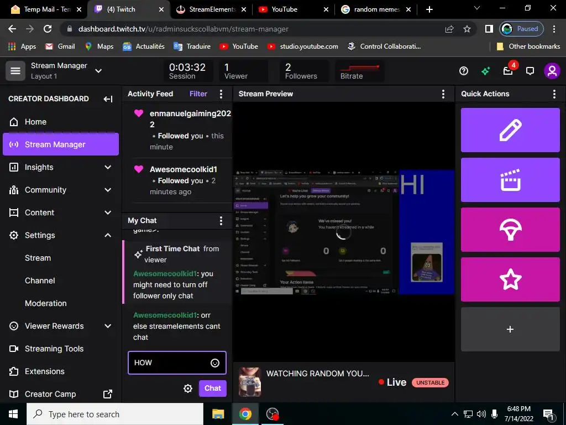Open the emote picker in chat input
The image size is (566, 425).
click(x=215, y=363)
